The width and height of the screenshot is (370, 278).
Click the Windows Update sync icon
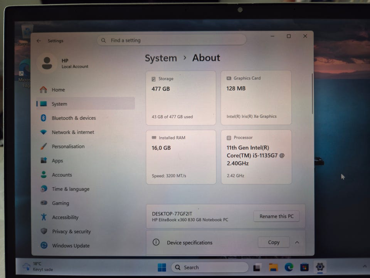(44, 245)
